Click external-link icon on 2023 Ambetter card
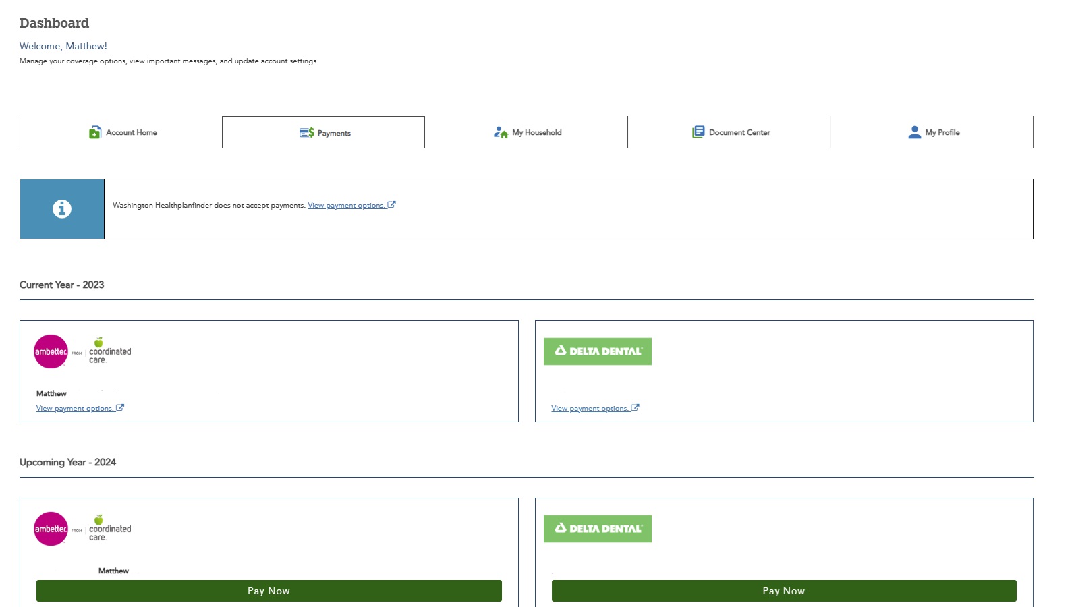1072x607 pixels. [x=120, y=408]
